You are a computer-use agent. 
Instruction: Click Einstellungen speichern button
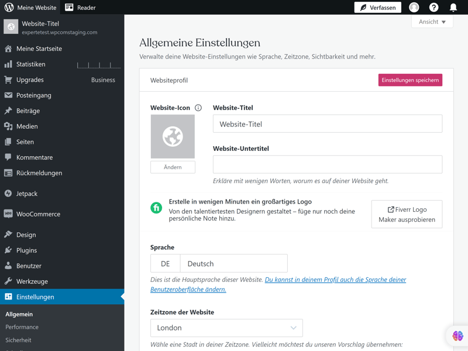tap(410, 80)
